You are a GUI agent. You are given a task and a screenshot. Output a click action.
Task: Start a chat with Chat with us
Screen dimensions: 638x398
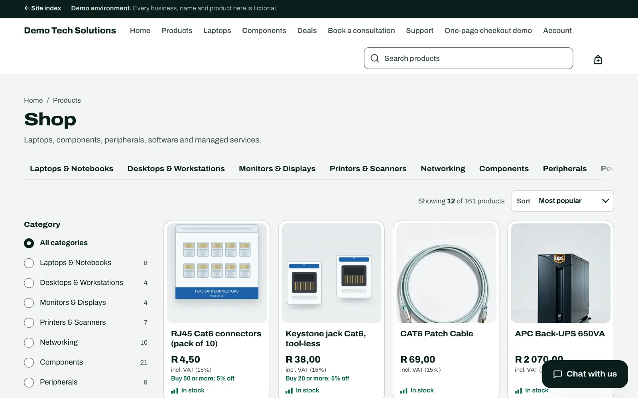(585, 374)
